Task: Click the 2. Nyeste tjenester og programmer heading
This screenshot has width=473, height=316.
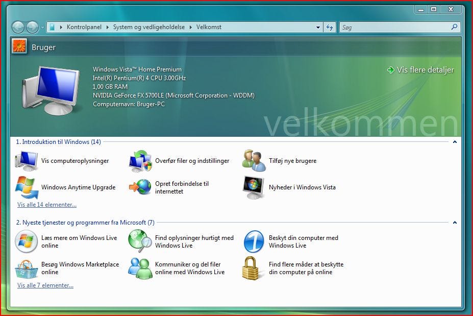Action: point(85,223)
